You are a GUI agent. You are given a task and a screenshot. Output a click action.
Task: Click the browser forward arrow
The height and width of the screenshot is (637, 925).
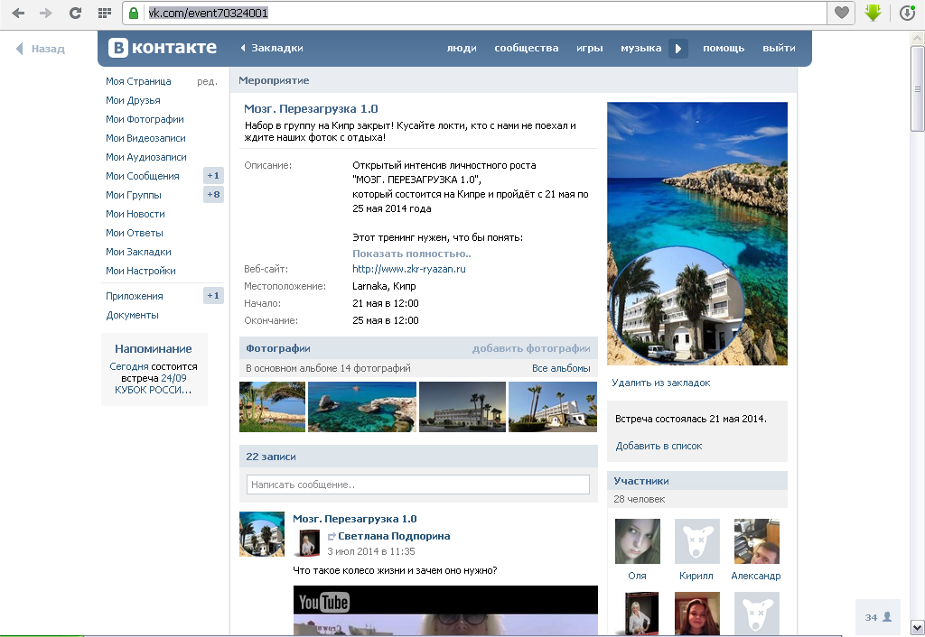[46, 13]
